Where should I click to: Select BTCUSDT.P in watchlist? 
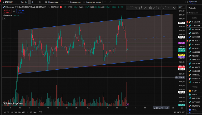[x=194, y=22]
